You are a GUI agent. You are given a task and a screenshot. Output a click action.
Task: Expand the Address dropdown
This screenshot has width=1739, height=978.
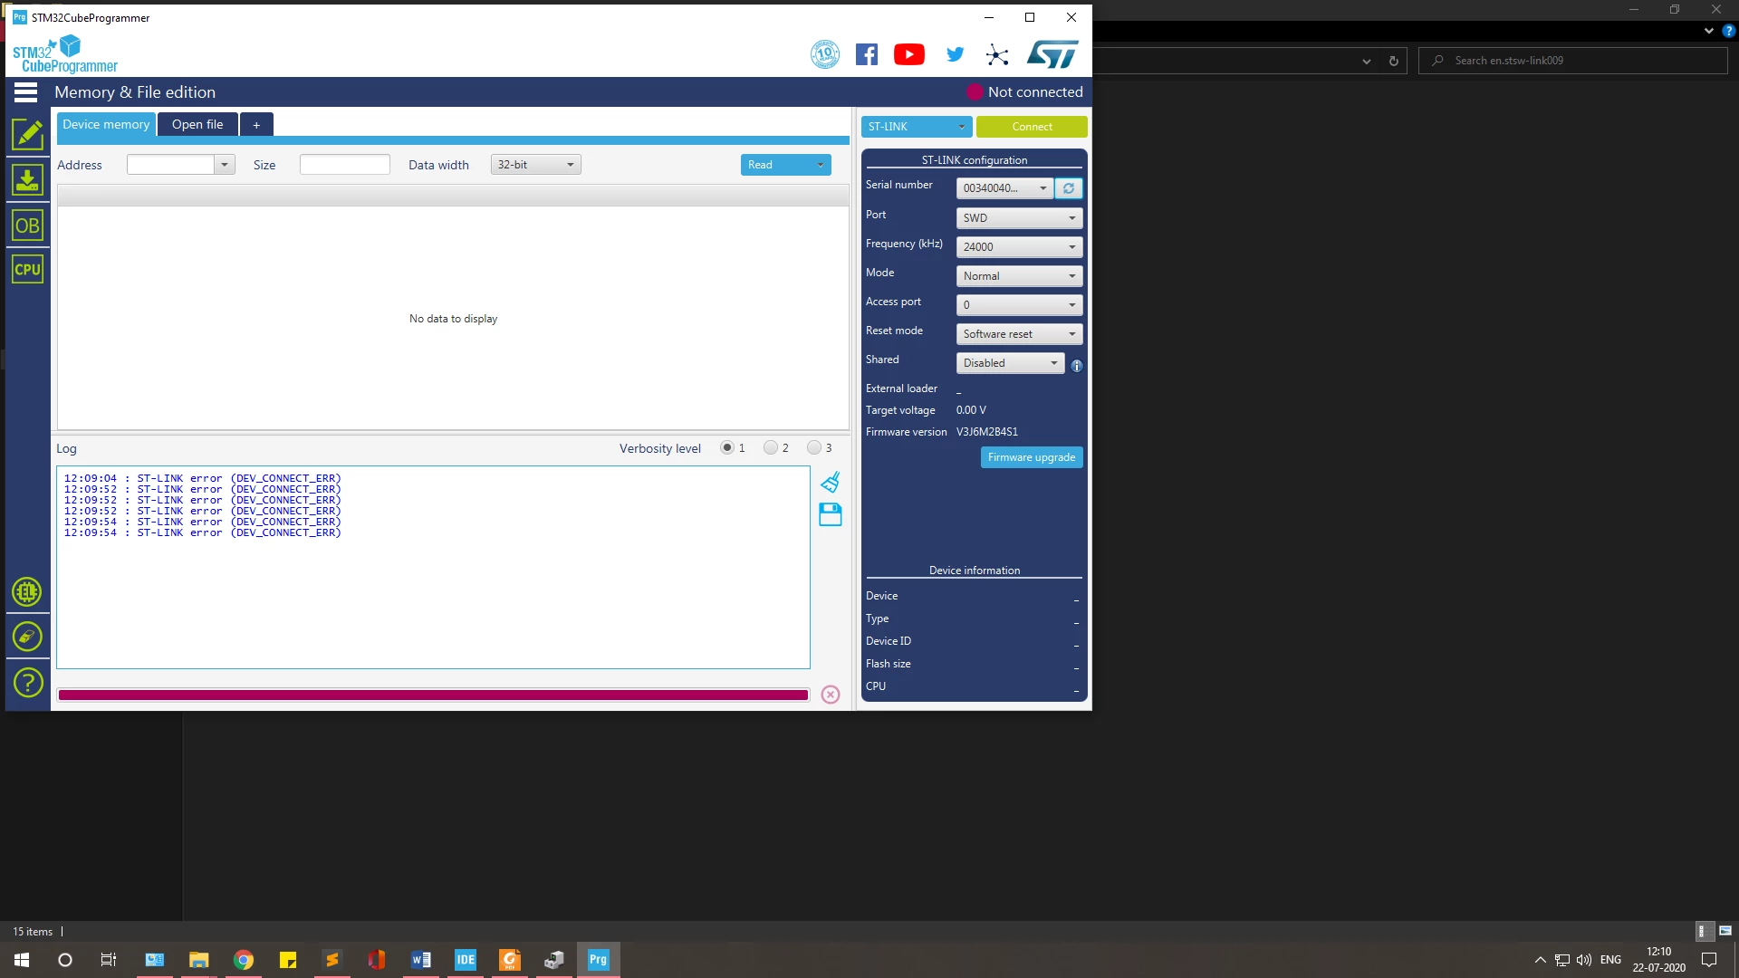pos(225,165)
